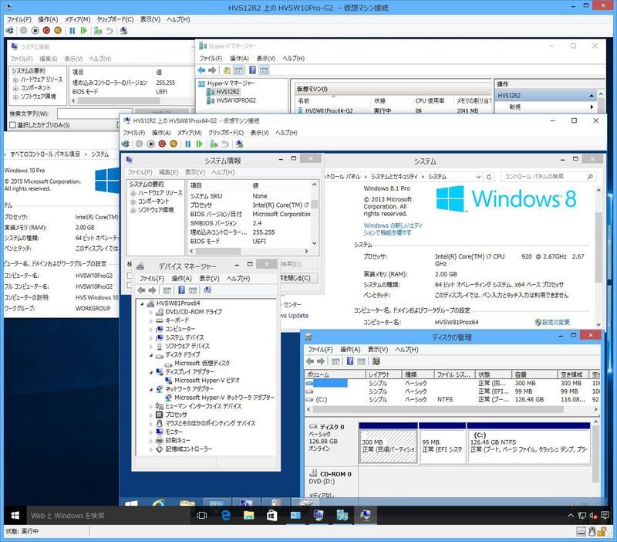617x542 pixels.
Task: Click the up-folder icon in Hyper-V Manager toolbar
Action: coord(227,70)
